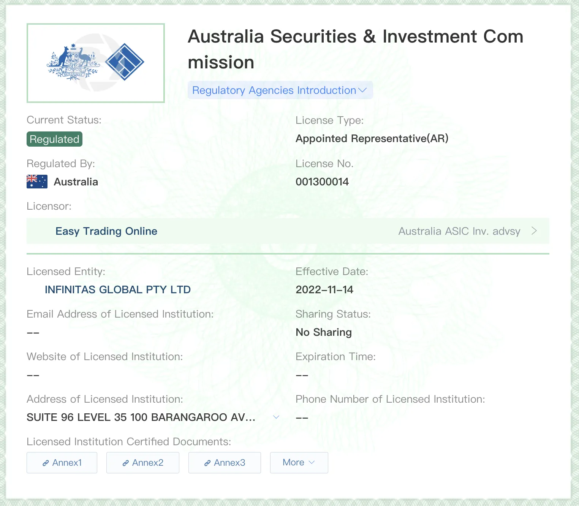Open the Annex1 document

[62, 463]
